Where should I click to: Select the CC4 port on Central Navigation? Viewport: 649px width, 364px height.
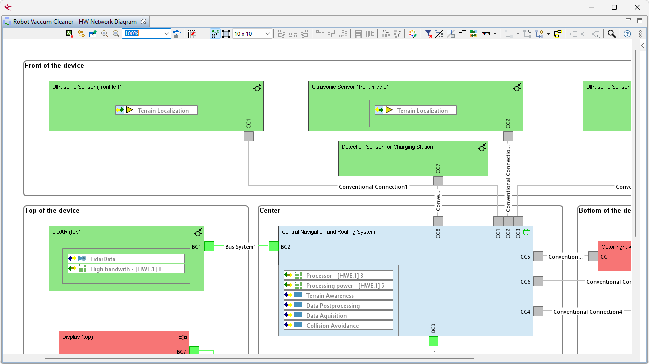coord(538,311)
